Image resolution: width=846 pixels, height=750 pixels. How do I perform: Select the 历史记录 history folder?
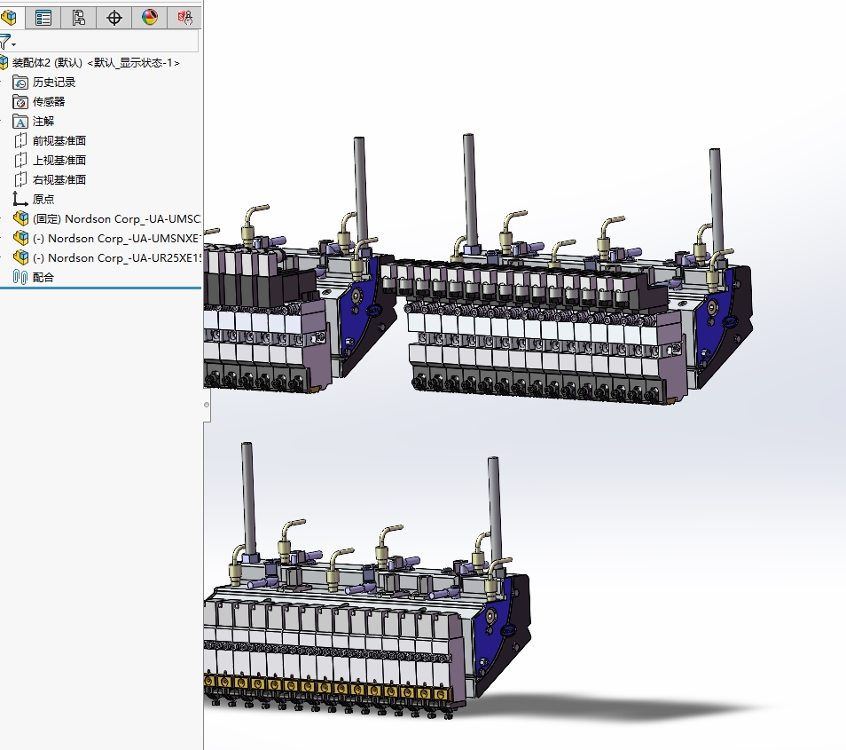pyautogui.click(x=53, y=82)
